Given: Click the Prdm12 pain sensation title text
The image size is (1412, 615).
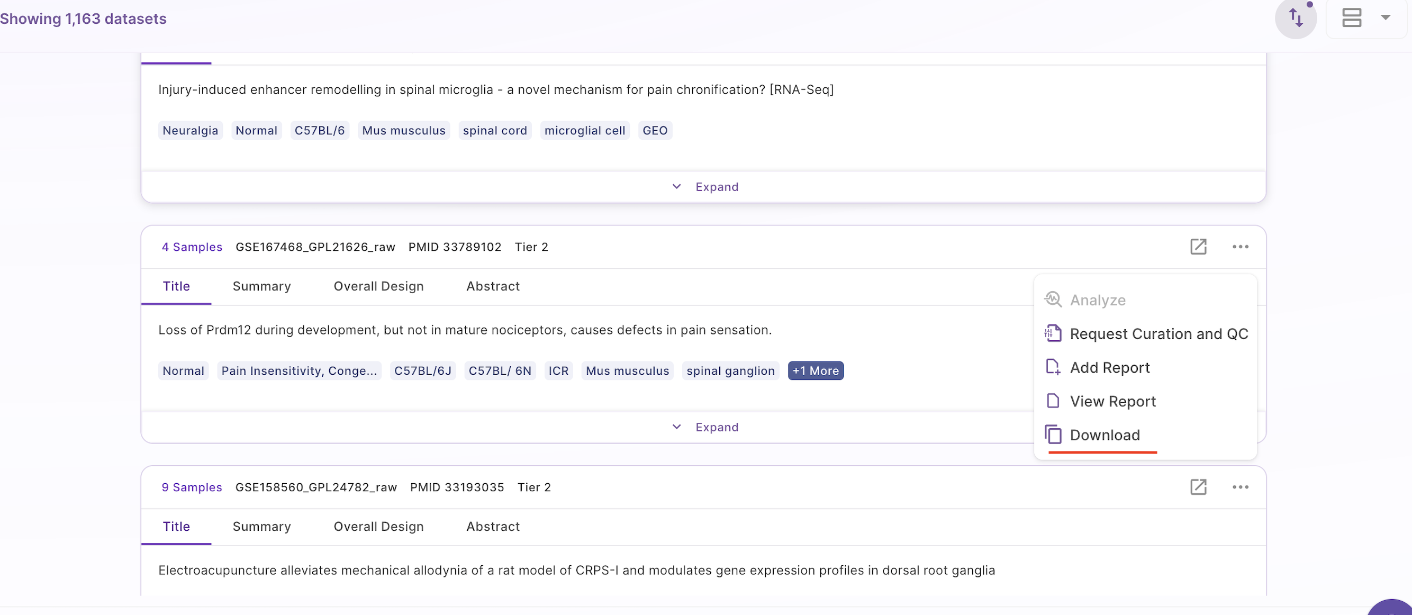Looking at the screenshot, I should (x=464, y=329).
